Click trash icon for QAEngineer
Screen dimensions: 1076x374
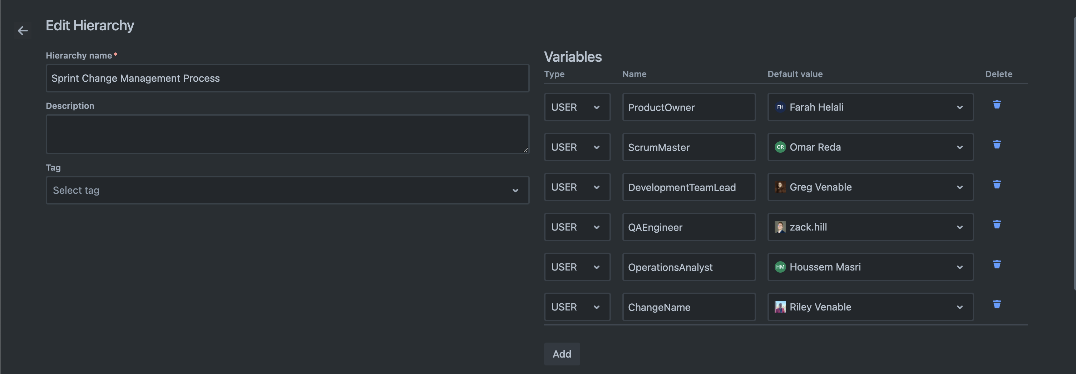coord(997,224)
